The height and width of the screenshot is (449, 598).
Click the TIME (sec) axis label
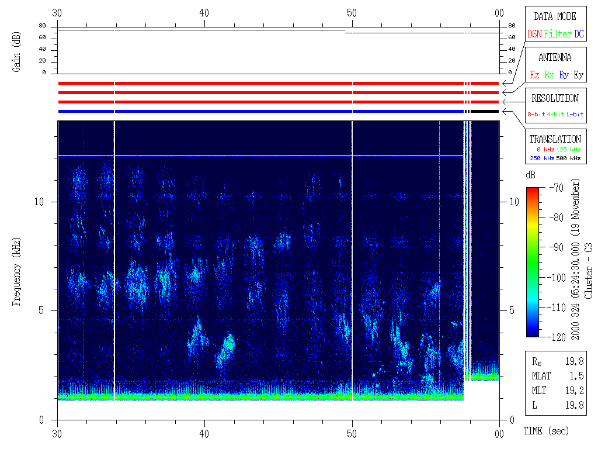546,431
